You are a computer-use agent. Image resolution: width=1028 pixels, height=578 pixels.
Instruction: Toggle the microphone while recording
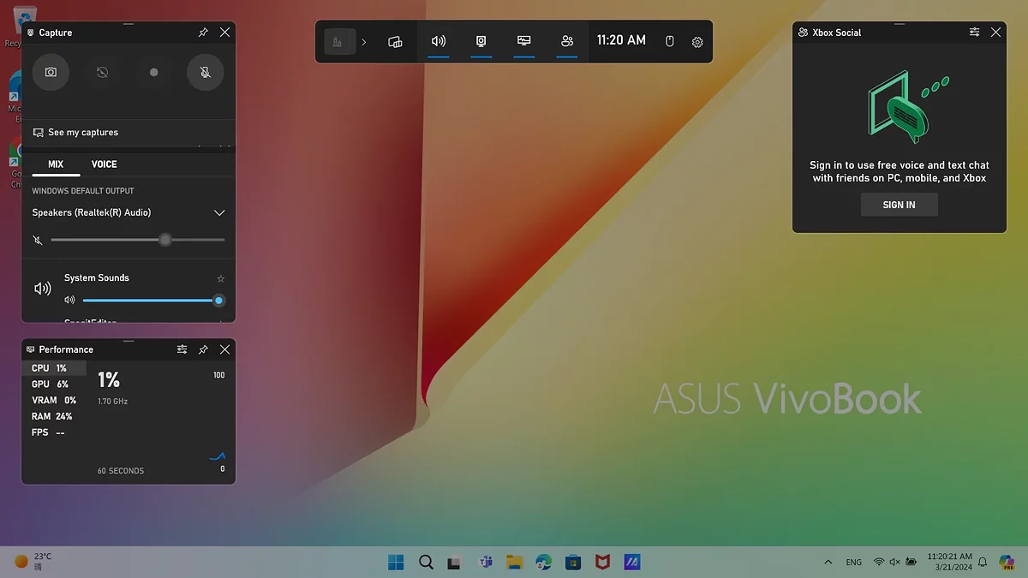tap(205, 73)
